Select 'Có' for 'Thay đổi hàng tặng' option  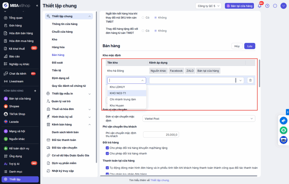[x=143, y=31]
